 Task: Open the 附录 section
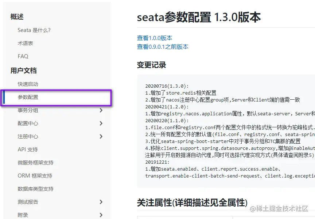(x=23, y=215)
